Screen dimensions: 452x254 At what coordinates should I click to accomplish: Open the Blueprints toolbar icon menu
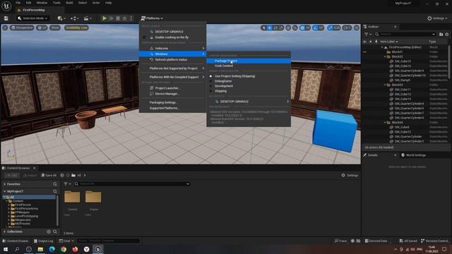pyautogui.click(x=75, y=18)
